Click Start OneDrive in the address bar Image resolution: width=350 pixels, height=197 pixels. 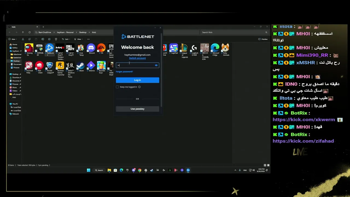click(45, 32)
